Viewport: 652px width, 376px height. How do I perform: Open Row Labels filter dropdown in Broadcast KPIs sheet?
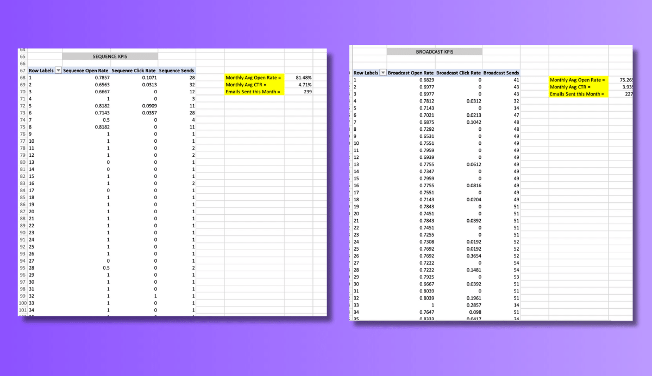click(x=383, y=73)
